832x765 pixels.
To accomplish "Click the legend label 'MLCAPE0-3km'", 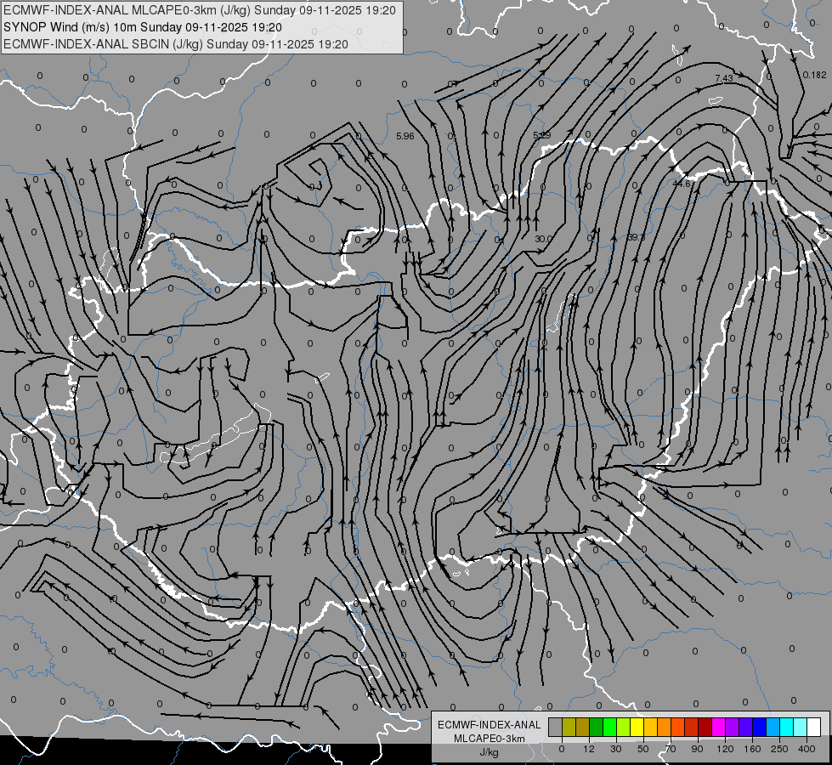I will point(489,739).
